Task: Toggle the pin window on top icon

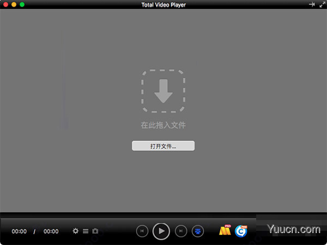Action: pyautogui.click(x=312, y=4)
